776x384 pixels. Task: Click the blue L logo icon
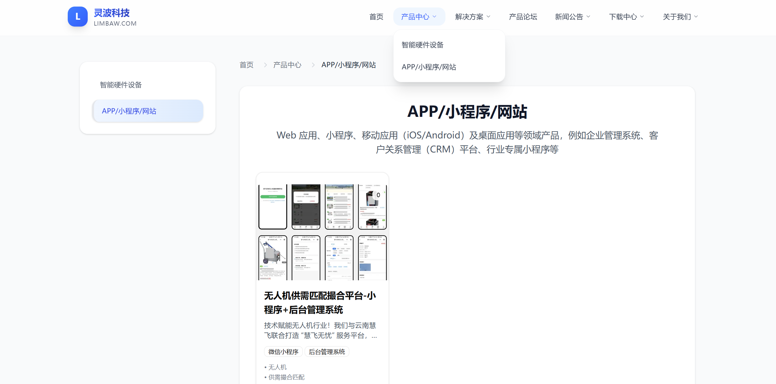77,17
